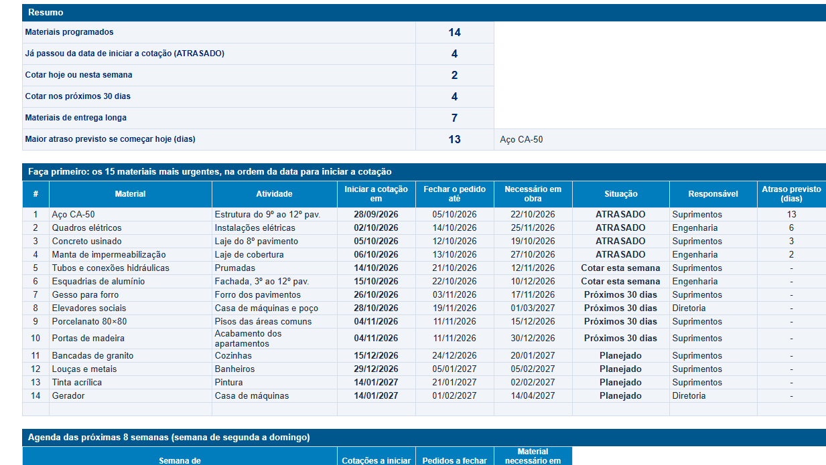This screenshot has height=465, width=826.
Task: Click the Situação column header
Action: point(620,194)
